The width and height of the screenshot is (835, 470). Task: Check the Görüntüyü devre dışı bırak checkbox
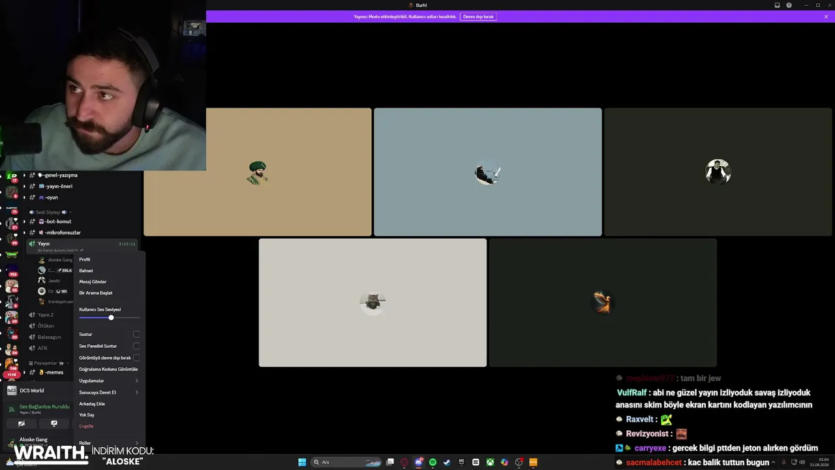pyautogui.click(x=136, y=358)
